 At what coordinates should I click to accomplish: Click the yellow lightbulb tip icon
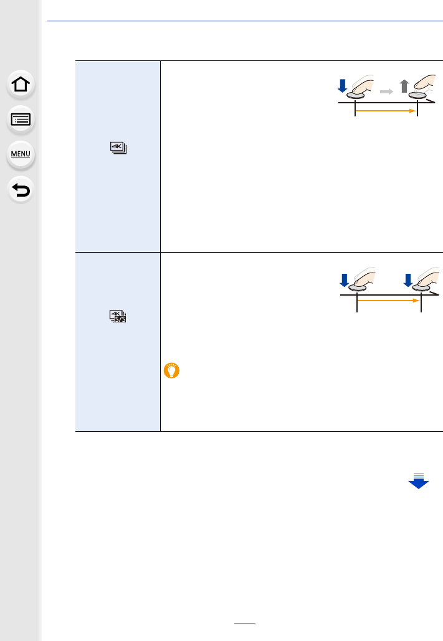171,372
